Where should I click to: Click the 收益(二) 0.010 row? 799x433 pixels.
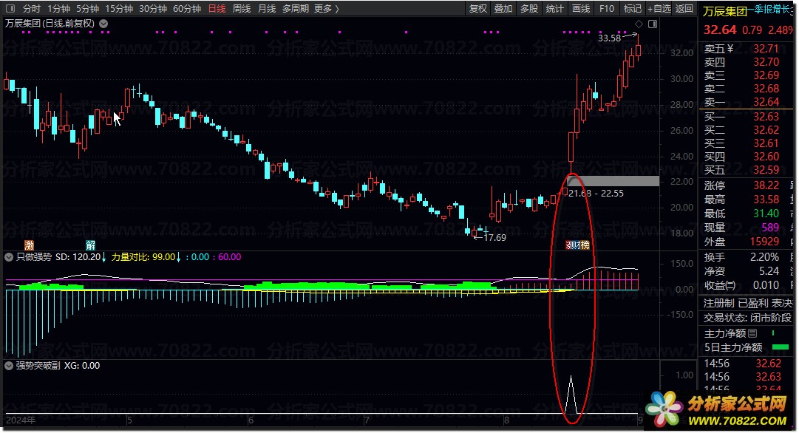click(747, 285)
